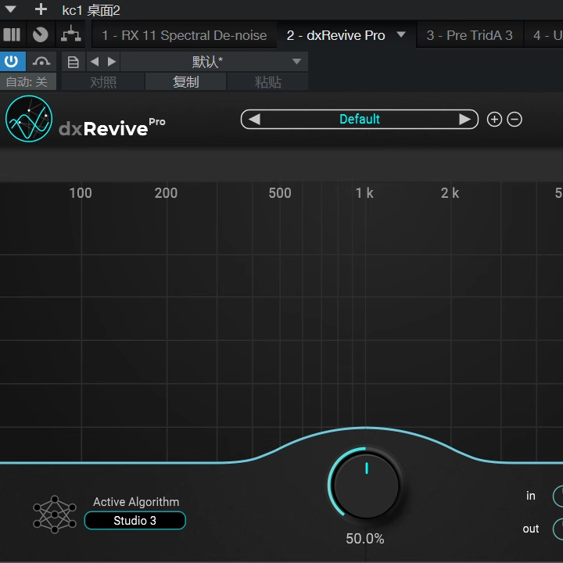
Task: Click the '200' frequency label
Action: pyautogui.click(x=166, y=193)
